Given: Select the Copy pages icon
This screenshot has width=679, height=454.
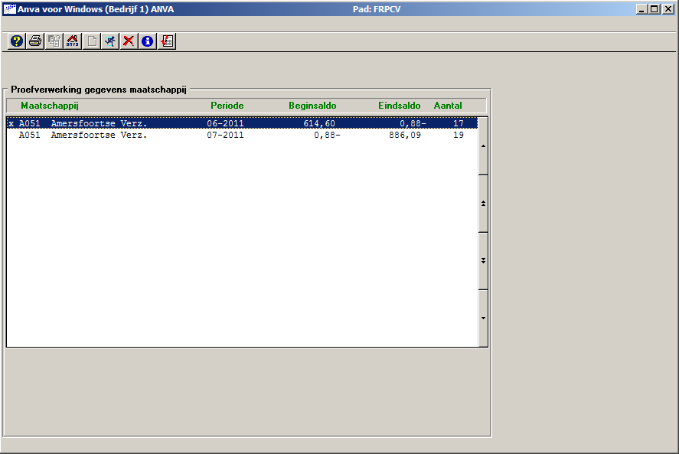Looking at the screenshot, I should pyautogui.click(x=54, y=41).
